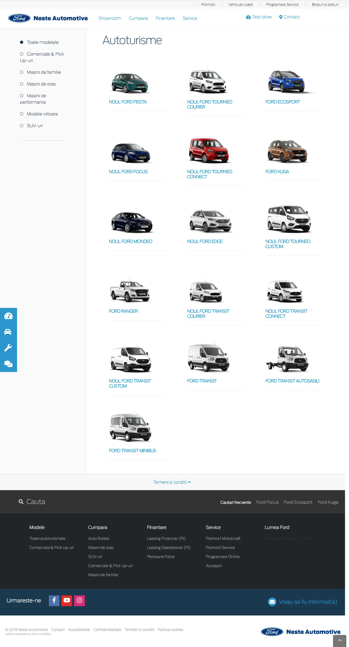Click the speedometer icon in the blue side toolbar
Viewport: 349px width, 647px height.
(8, 316)
